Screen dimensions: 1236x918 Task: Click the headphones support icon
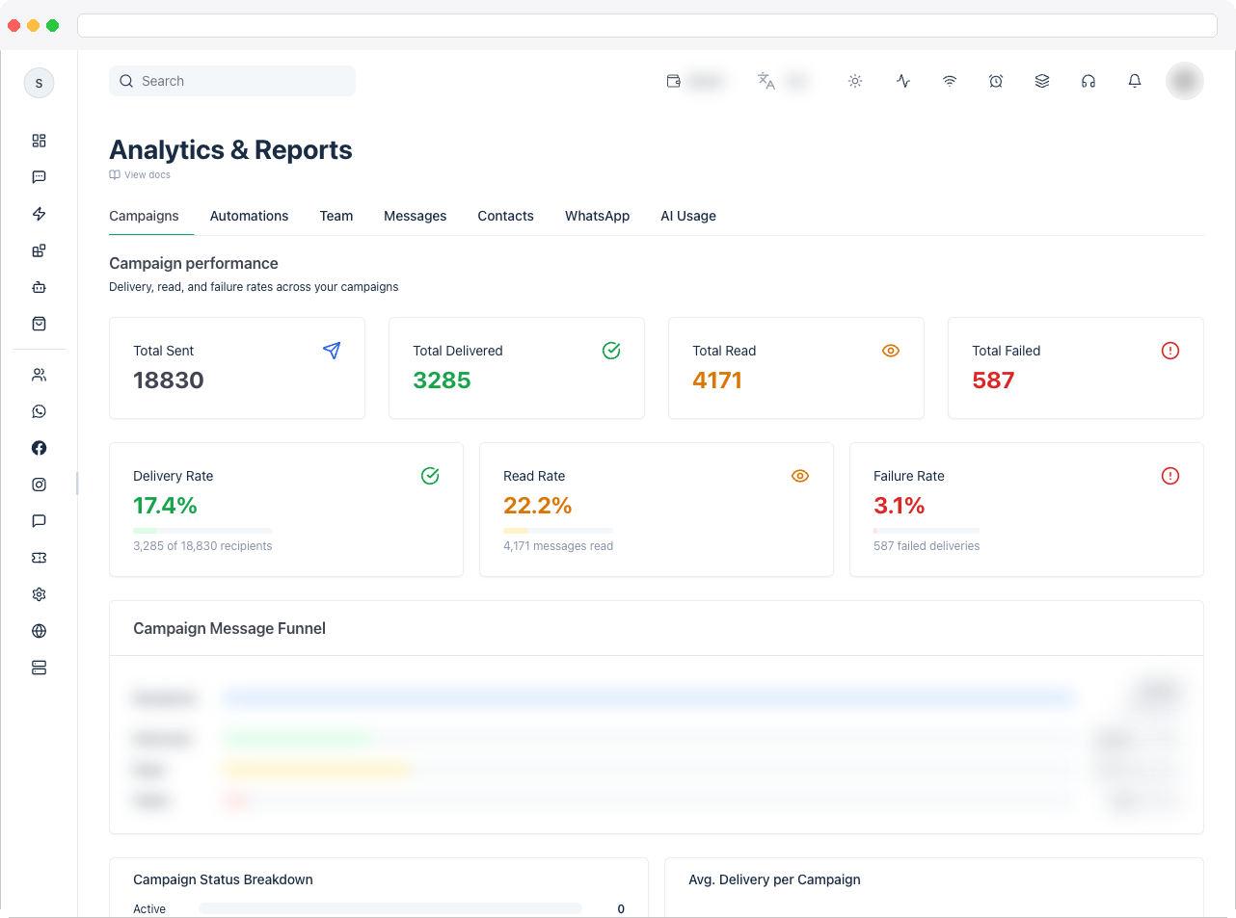(x=1088, y=81)
